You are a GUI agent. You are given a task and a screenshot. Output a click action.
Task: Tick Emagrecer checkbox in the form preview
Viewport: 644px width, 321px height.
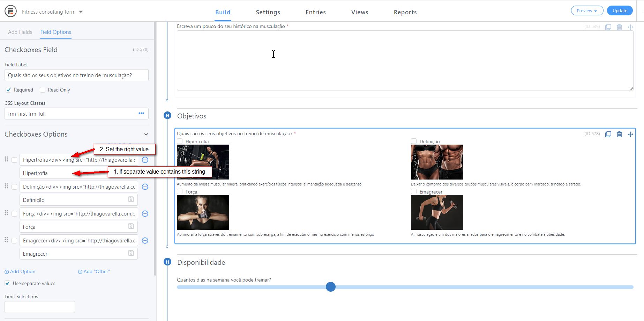coord(414,191)
